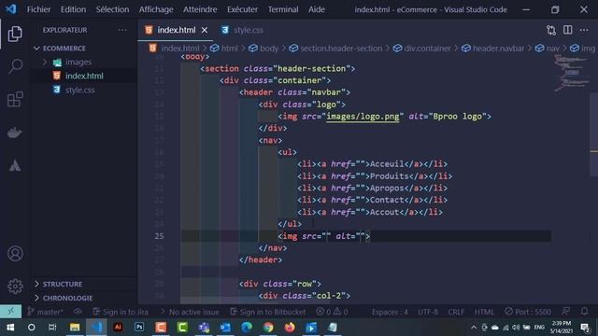Open Firefox from the taskbar

(290, 328)
